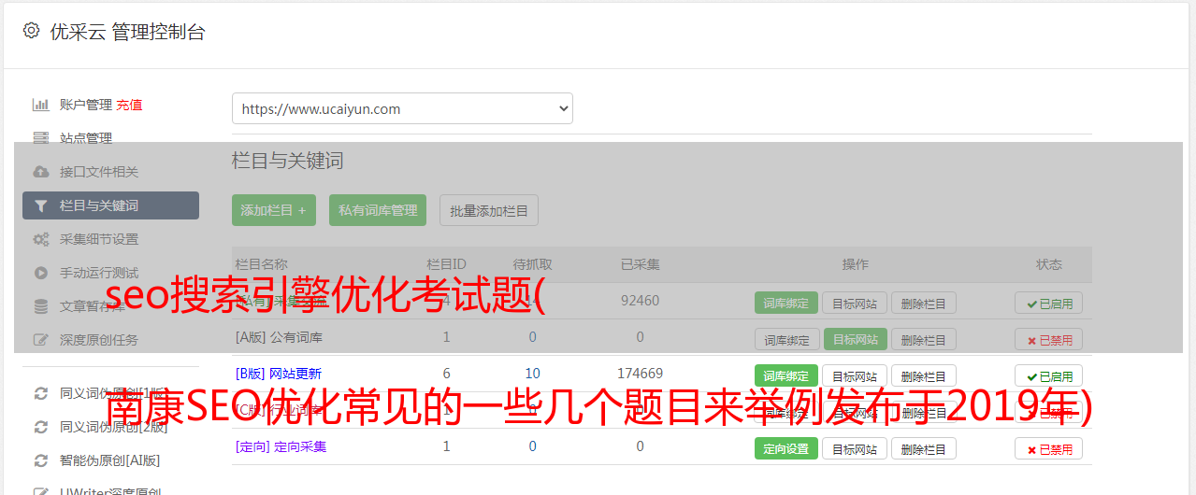Click the 添加栏目 + button
This screenshot has height=495, width=1196.
(x=274, y=210)
